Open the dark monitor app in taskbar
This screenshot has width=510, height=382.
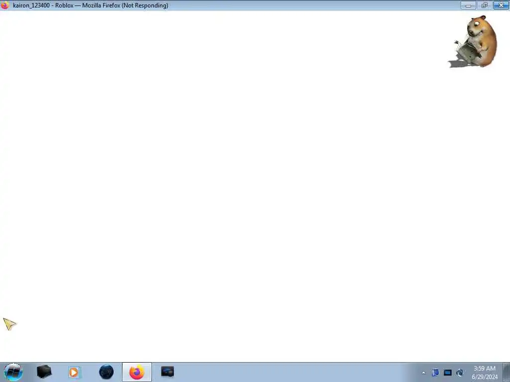pos(167,372)
